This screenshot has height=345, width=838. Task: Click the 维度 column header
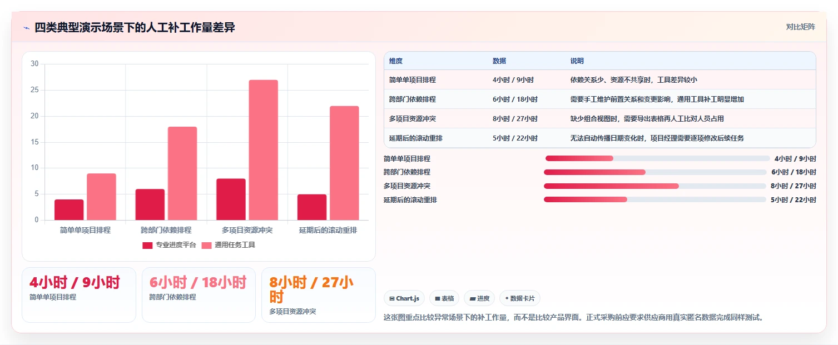(396, 61)
